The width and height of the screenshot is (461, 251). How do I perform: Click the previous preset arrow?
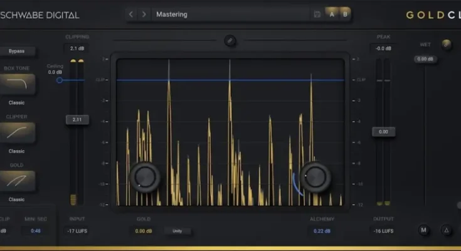[131, 14]
